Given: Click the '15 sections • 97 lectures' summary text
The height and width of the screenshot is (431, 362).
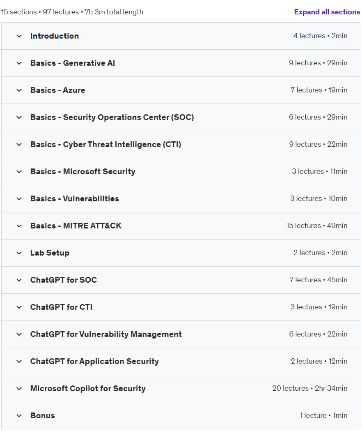Looking at the screenshot, I should [x=40, y=12].
